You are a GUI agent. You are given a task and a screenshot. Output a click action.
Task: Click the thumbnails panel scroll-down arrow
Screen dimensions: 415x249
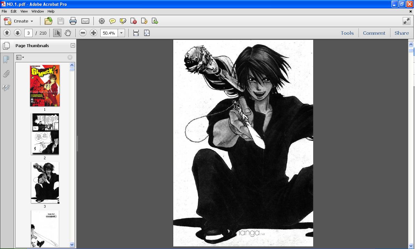[x=72, y=245]
